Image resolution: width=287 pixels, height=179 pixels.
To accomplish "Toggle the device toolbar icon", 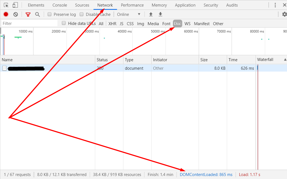I will coord(15,5).
